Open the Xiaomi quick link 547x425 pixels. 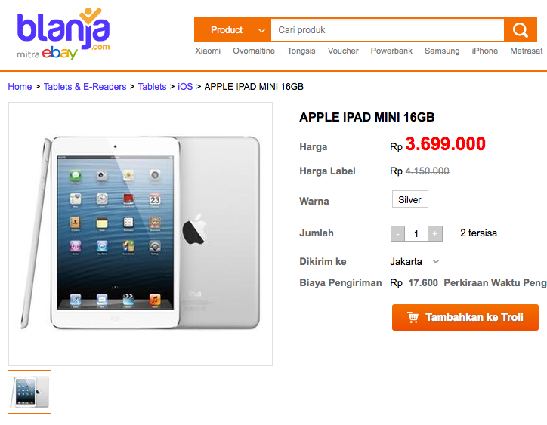pos(208,51)
